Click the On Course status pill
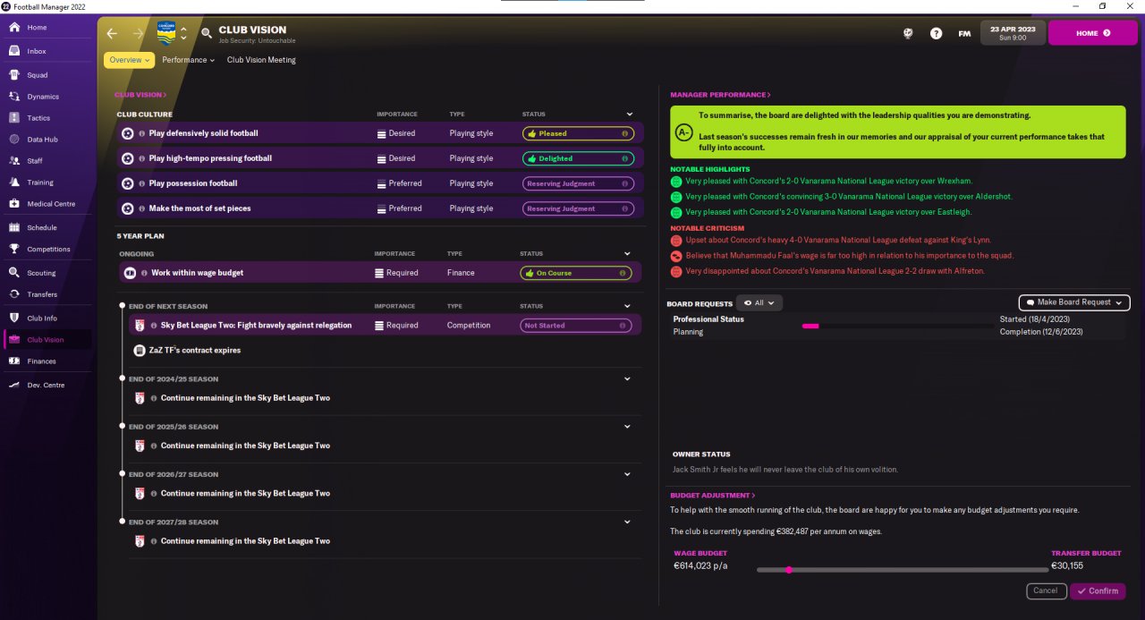Image resolution: width=1145 pixels, height=620 pixels. tap(576, 273)
